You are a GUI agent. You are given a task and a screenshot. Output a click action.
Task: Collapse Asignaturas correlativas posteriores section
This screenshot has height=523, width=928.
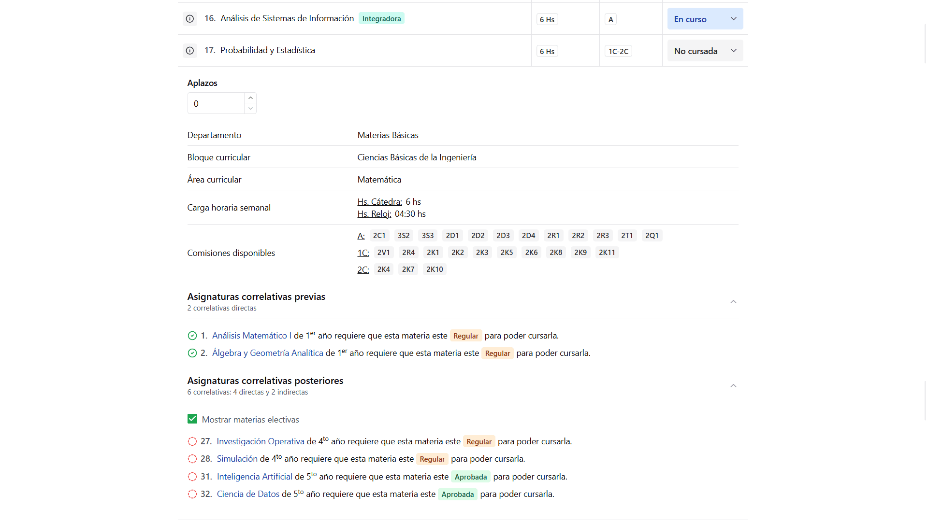733,386
